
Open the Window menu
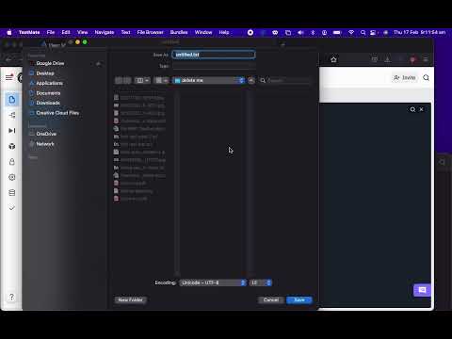203,32
